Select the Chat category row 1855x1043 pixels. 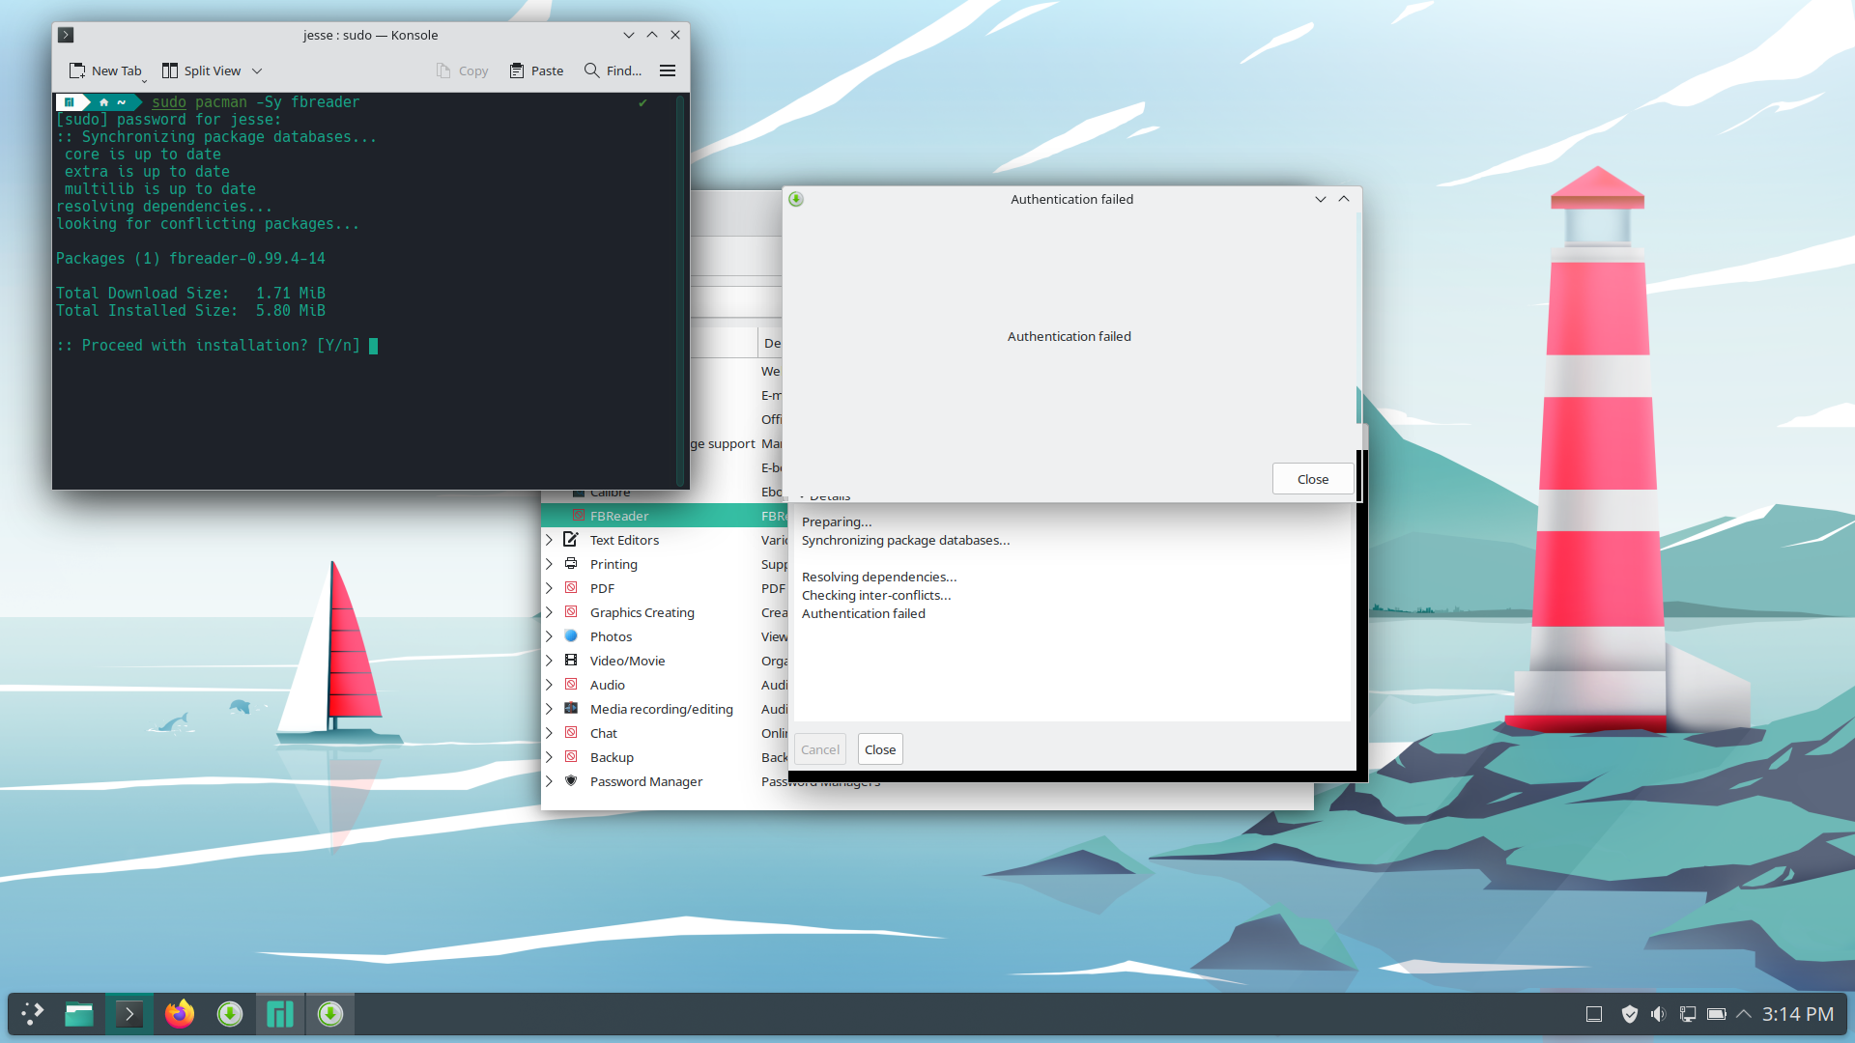(x=665, y=733)
